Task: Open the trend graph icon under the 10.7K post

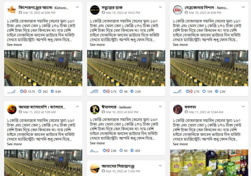Action: coord(11,92)
